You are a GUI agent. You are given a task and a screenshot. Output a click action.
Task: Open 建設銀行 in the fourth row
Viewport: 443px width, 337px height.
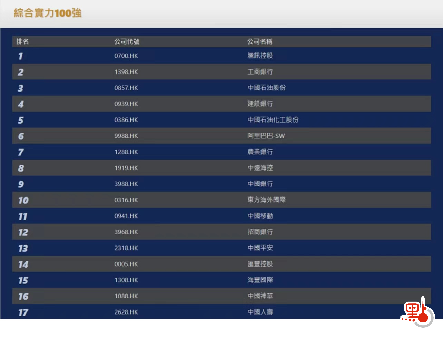click(260, 104)
